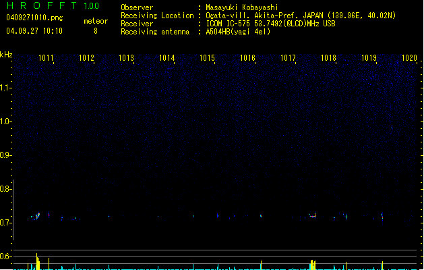Click the 1011 time axis label

[46, 58]
